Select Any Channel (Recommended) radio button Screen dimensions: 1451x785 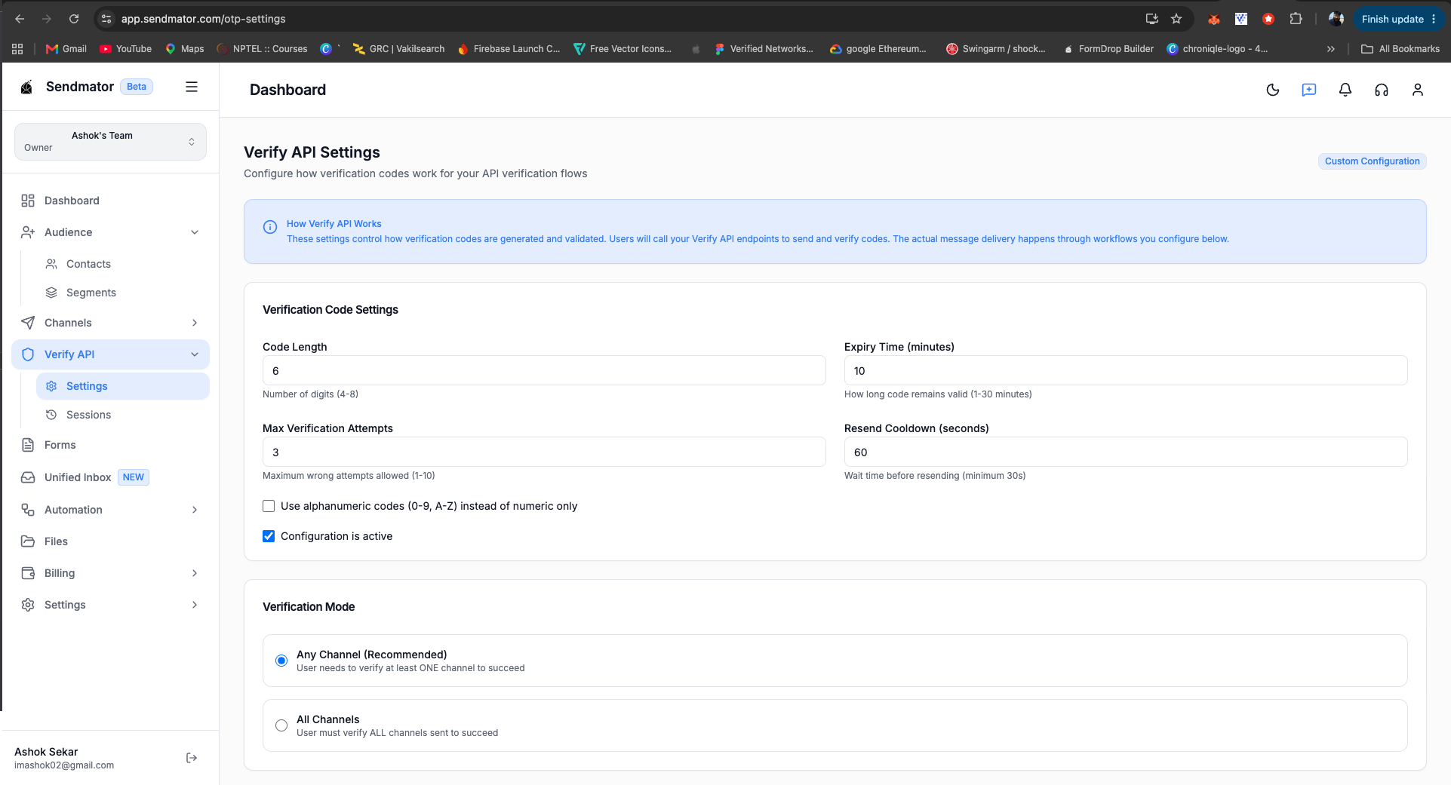(x=281, y=661)
